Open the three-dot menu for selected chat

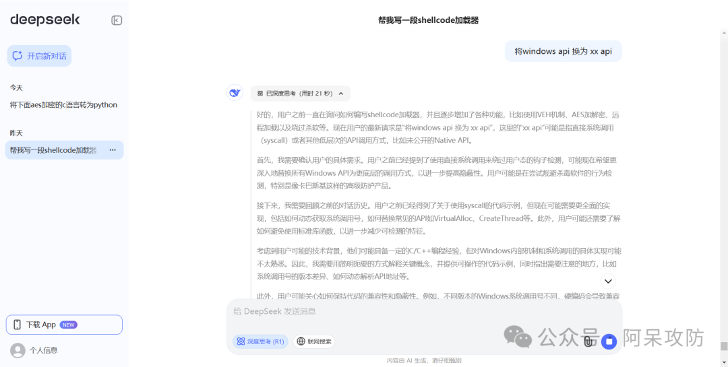coord(113,150)
